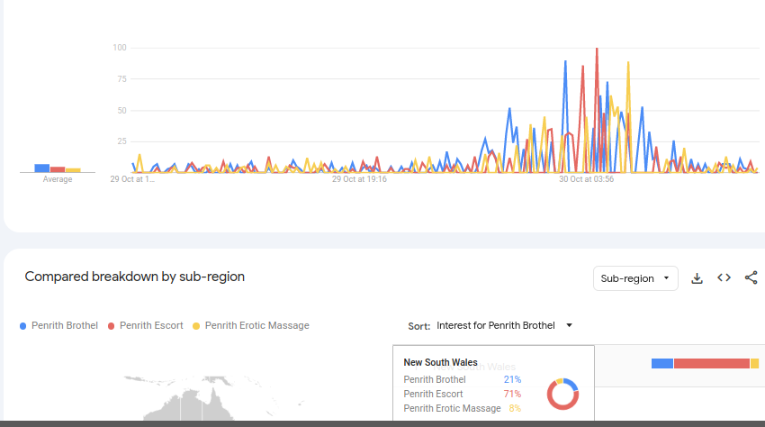Click the red Average bar
The width and height of the screenshot is (765, 427).
click(x=58, y=168)
